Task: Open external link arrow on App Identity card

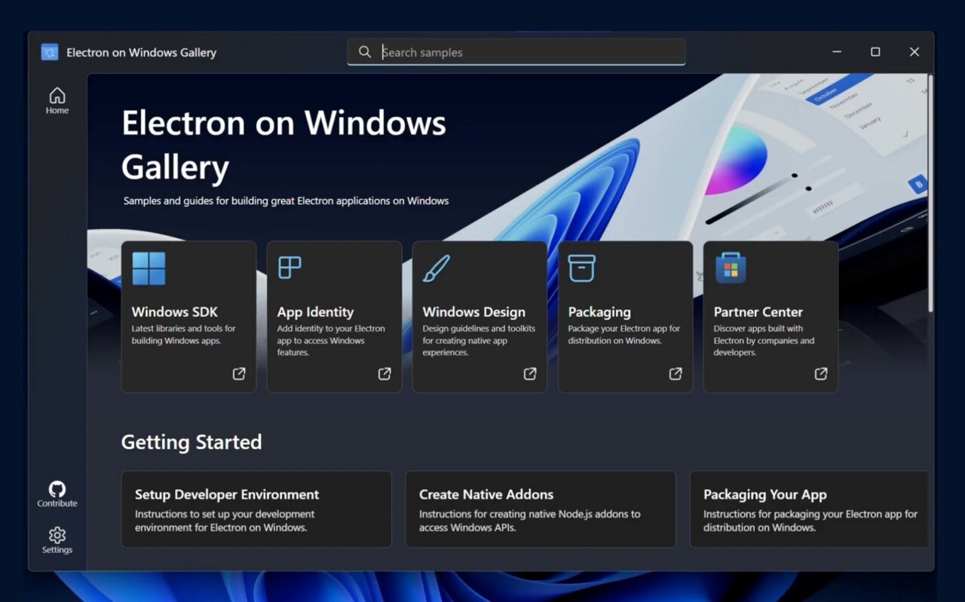Action: (x=384, y=374)
